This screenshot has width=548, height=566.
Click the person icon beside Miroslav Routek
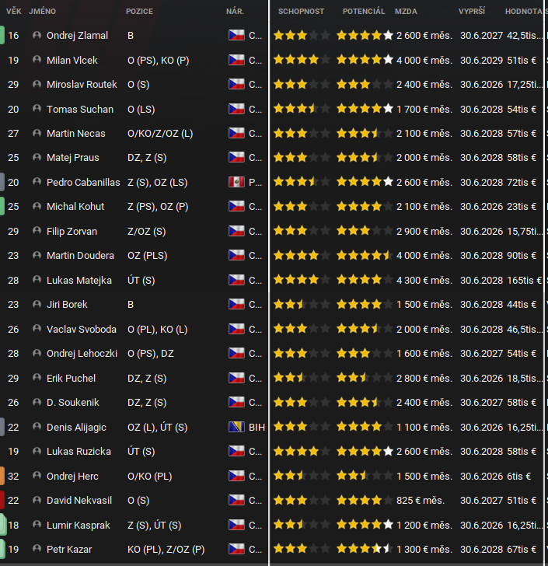click(37, 85)
